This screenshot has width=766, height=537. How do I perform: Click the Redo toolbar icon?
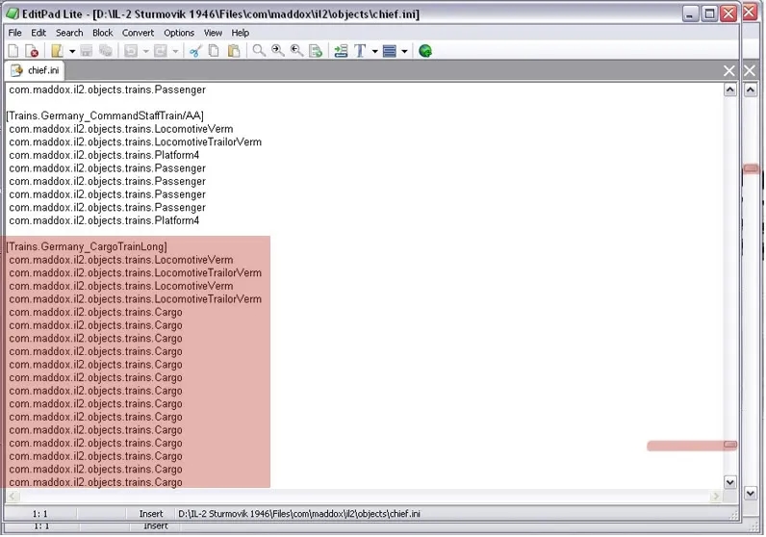point(161,51)
